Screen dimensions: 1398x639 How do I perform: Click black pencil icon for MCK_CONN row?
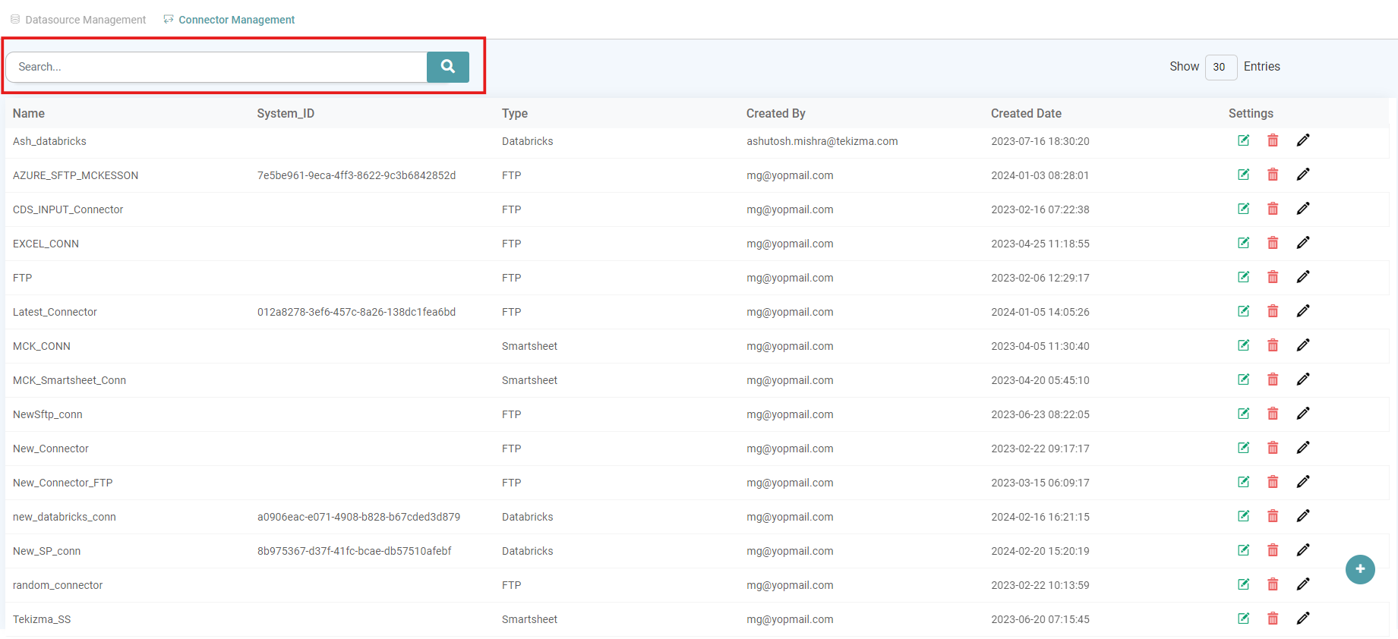coord(1302,345)
